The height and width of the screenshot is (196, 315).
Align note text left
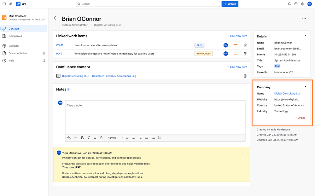(127, 138)
